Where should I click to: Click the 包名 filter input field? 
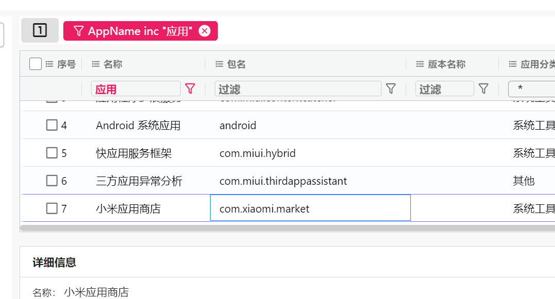298,89
